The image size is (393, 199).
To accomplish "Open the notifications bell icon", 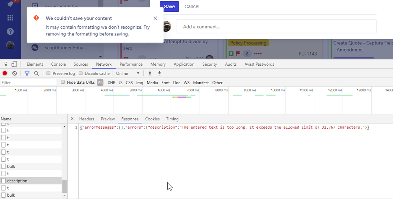I will 10,4.
